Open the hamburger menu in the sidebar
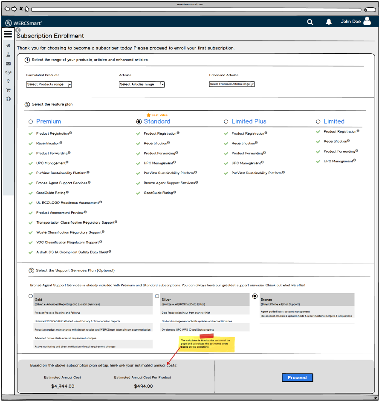Image resolution: width=379 pixels, height=401 pixels. [8, 34]
